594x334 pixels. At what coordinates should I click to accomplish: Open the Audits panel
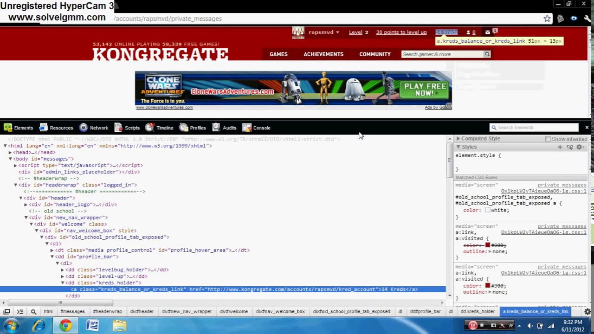pyautogui.click(x=224, y=128)
